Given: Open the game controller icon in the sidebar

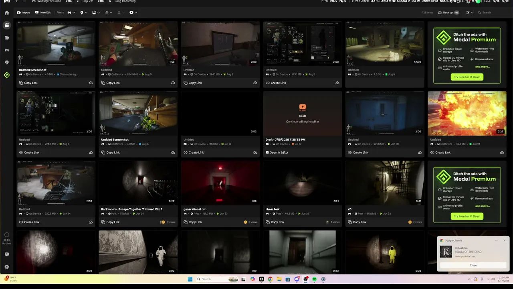Looking at the screenshot, I should click(7, 50).
